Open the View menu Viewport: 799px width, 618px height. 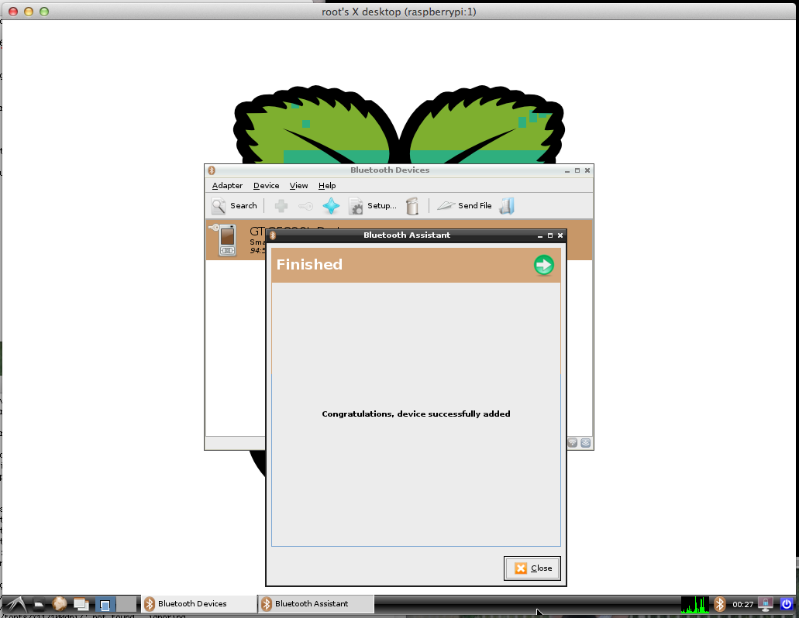[298, 186]
